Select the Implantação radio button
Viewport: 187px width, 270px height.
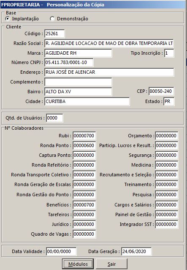coord(8,19)
